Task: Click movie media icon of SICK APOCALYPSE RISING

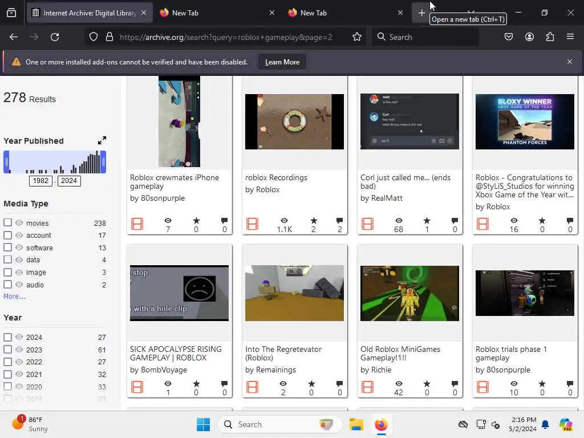Action: click(x=137, y=387)
